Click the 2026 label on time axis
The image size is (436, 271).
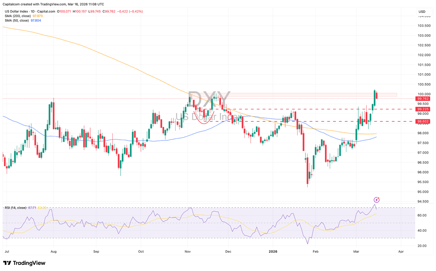273,252
